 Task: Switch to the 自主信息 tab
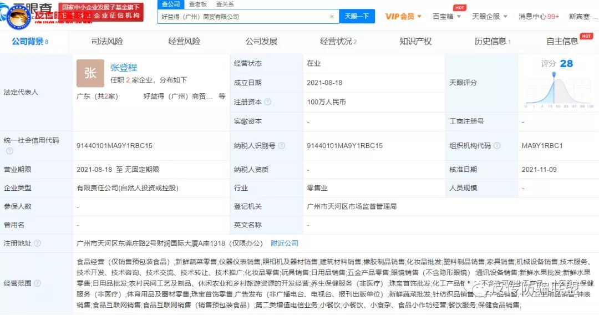pos(562,41)
